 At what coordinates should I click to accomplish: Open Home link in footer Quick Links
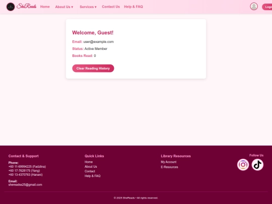(89, 162)
